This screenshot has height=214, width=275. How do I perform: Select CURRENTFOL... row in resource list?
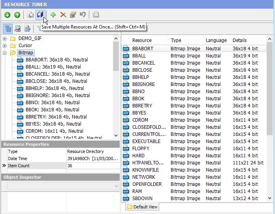coord(194,134)
